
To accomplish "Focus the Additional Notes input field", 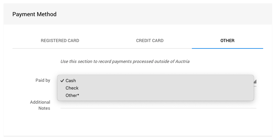I will pyautogui.click(x=158, y=104).
